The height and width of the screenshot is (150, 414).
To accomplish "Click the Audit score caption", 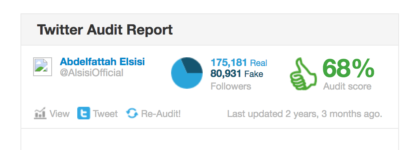I will [x=347, y=86].
